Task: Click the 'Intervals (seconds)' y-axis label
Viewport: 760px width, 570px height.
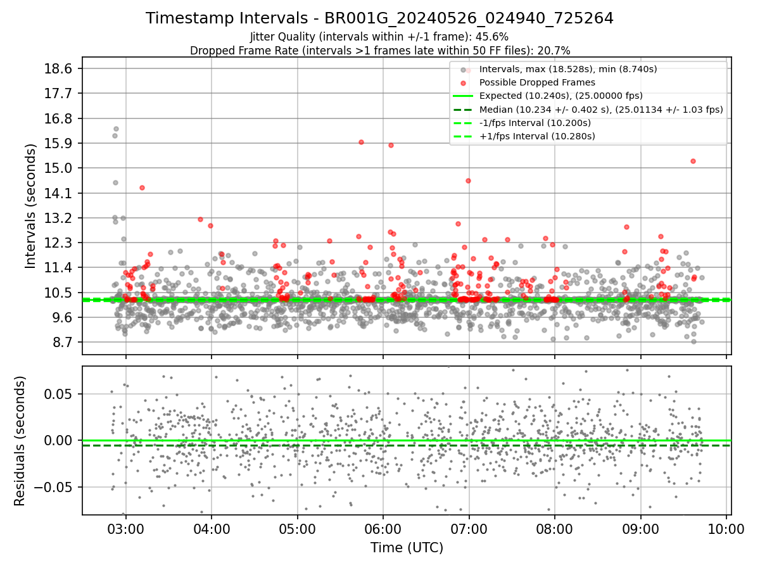Action: tap(30, 206)
